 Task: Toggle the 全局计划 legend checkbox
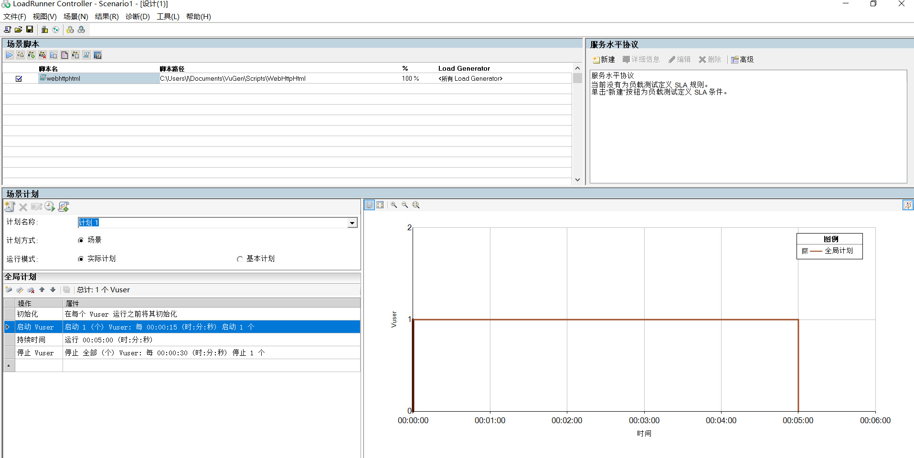(x=805, y=251)
